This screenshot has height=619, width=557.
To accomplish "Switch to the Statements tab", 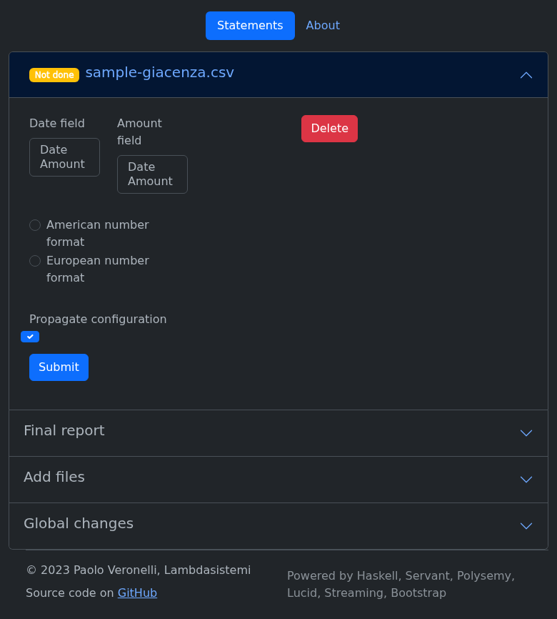I will click(250, 25).
